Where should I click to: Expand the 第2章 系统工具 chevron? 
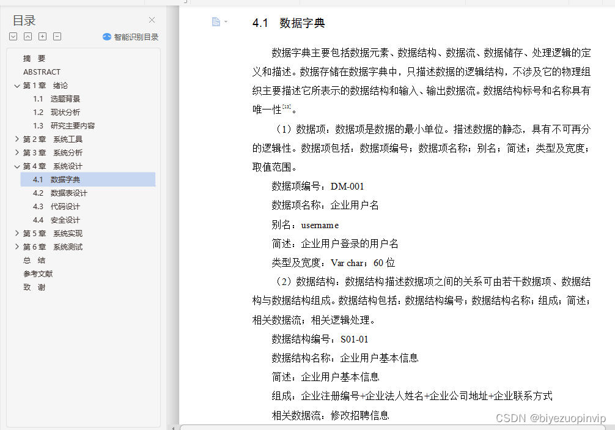pos(17,139)
